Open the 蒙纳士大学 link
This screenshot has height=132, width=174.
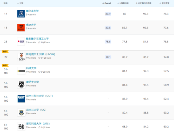click(33, 82)
